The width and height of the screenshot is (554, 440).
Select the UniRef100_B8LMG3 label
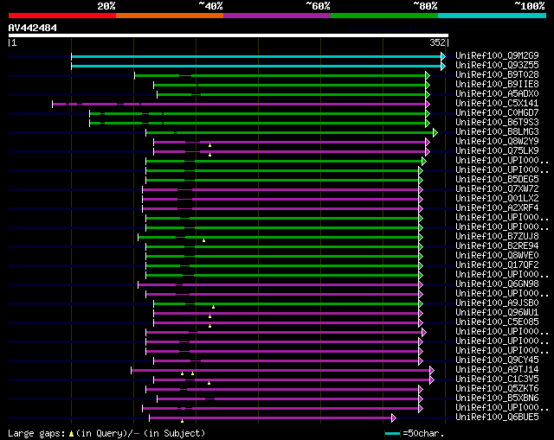coord(497,131)
